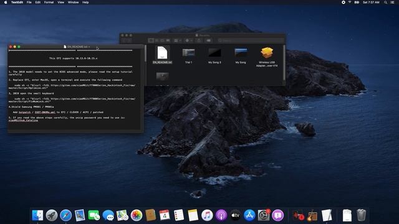Click Finder share button
The width and height of the screenshot is (399, 224).
[x=199, y=40]
